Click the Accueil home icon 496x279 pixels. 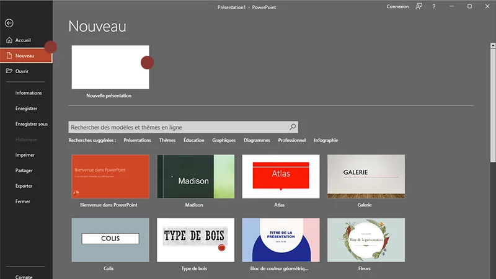[x=9, y=40]
